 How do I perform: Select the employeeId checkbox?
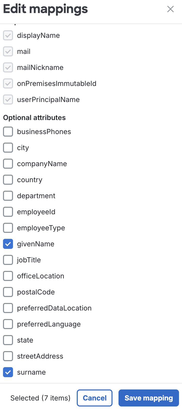[8, 212]
